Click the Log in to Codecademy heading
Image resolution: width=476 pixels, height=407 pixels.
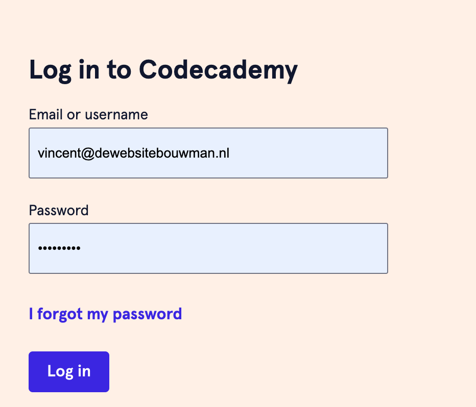click(163, 70)
